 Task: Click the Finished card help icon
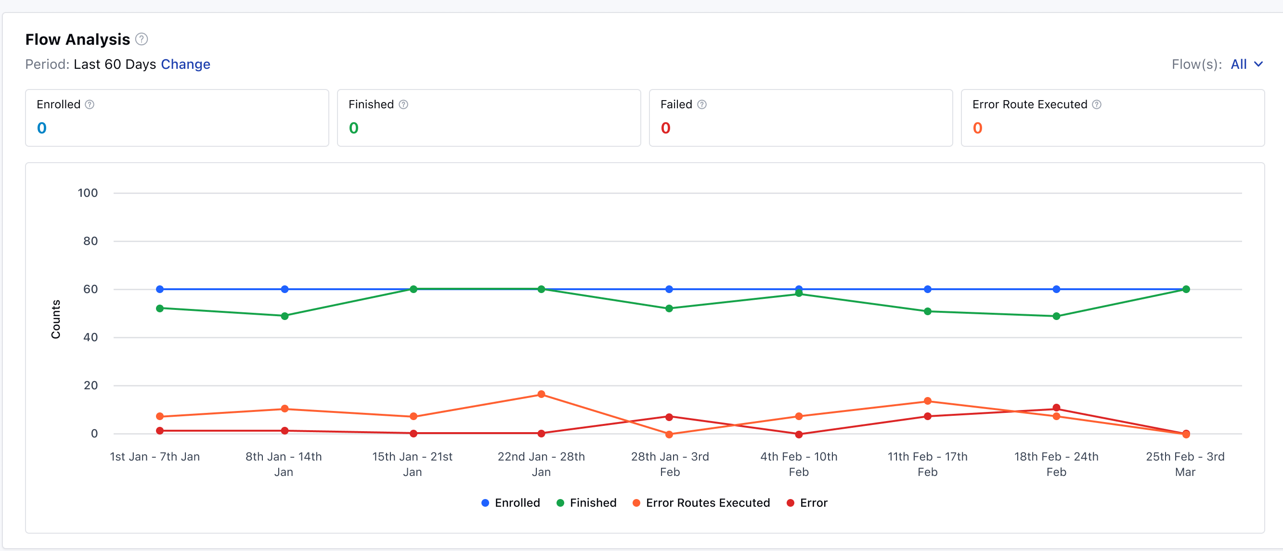click(403, 104)
